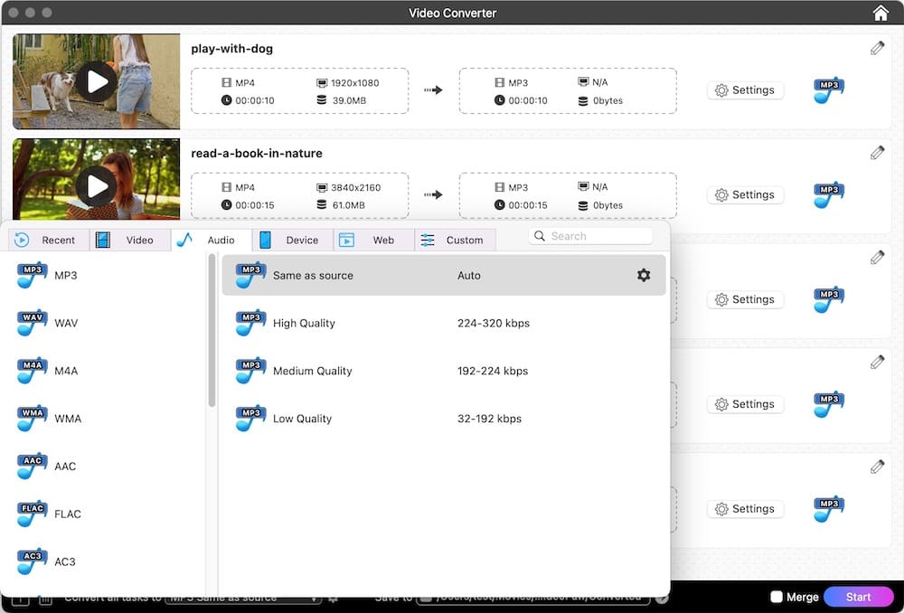Open the Video formats tab
Image resolution: width=904 pixels, height=613 pixels.
click(x=130, y=240)
